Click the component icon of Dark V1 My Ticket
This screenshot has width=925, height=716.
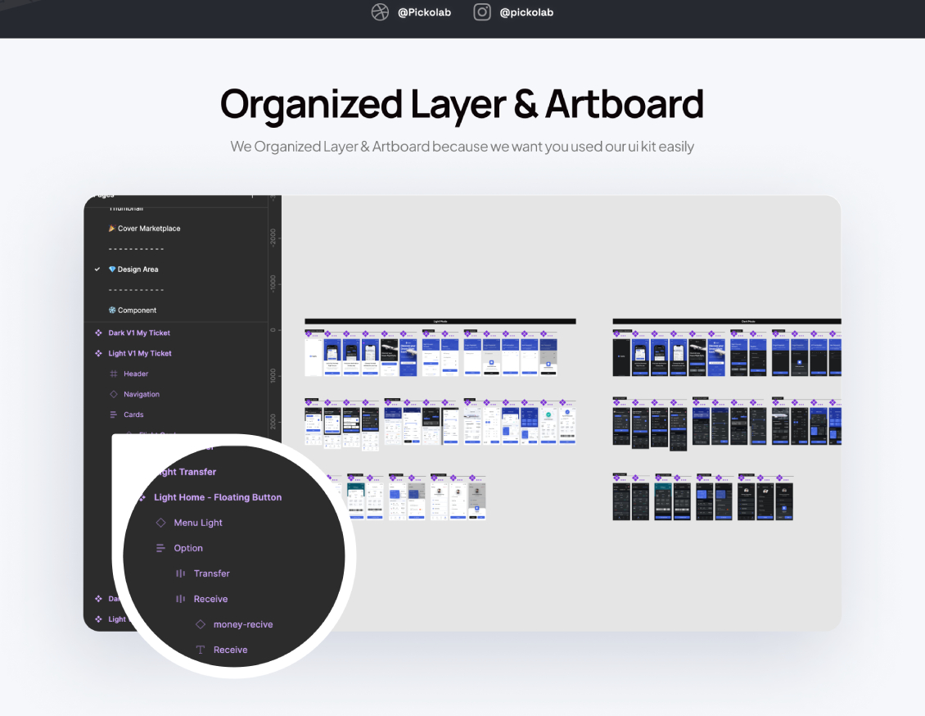pos(99,333)
